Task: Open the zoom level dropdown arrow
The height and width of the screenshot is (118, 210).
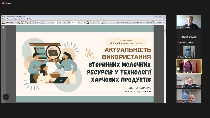Action: 78,23
